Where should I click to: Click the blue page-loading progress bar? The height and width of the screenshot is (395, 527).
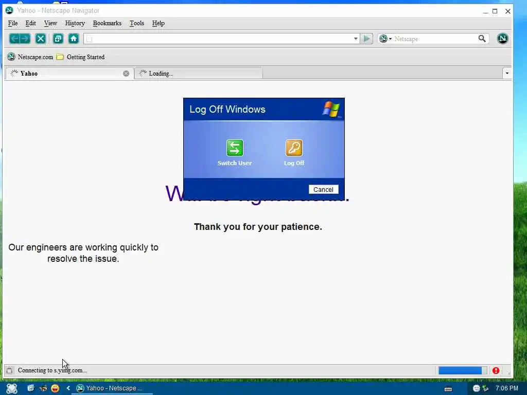(463, 370)
